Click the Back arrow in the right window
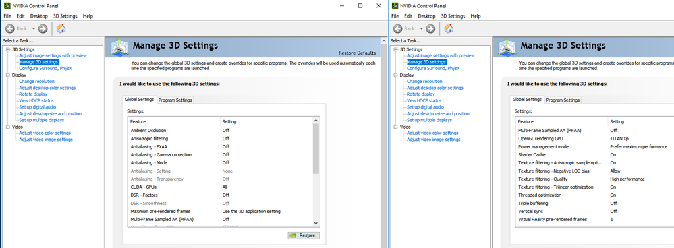The width and height of the screenshot is (674, 248). (398, 29)
